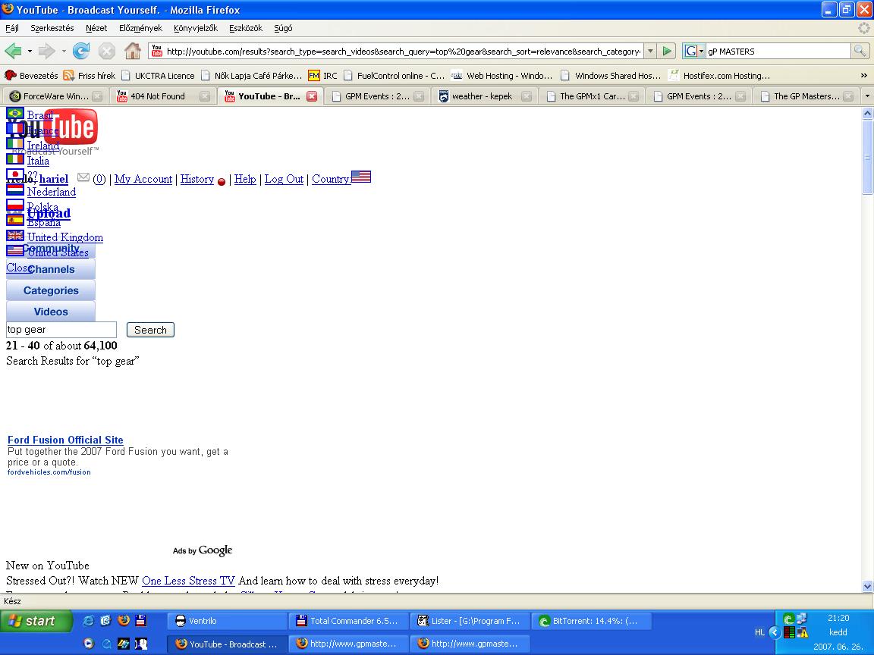
Task: Open the IRC bookmark
Action: 322,75
